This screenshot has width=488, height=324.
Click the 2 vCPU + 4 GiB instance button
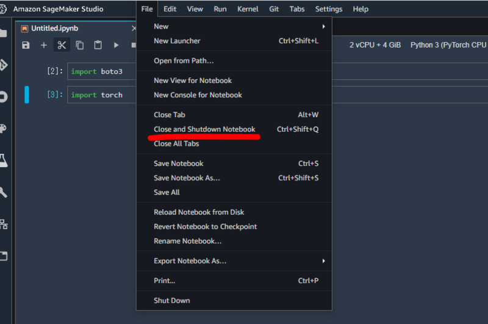click(x=375, y=45)
